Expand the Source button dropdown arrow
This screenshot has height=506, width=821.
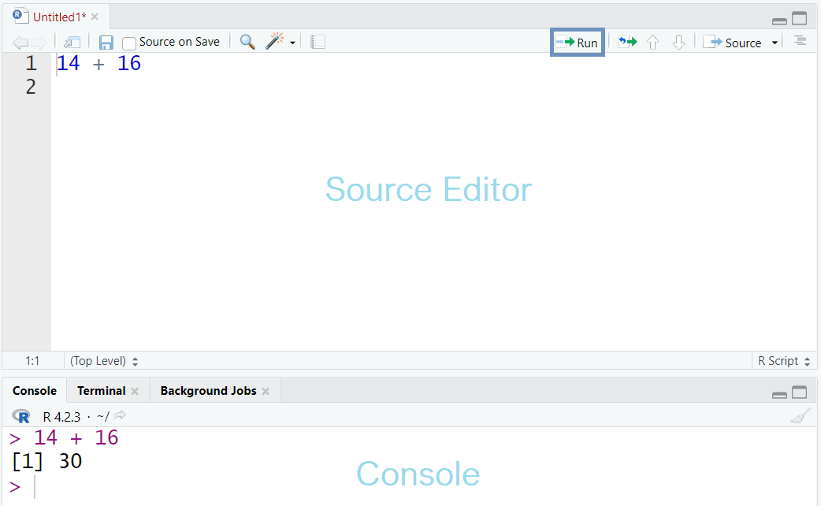point(775,43)
